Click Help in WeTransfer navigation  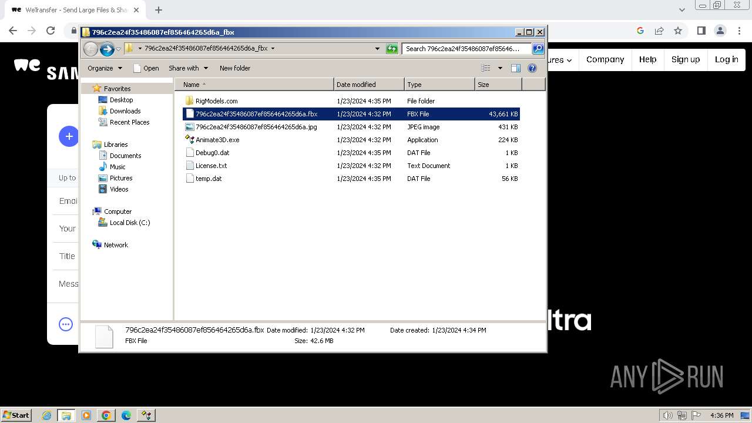point(647,59)
